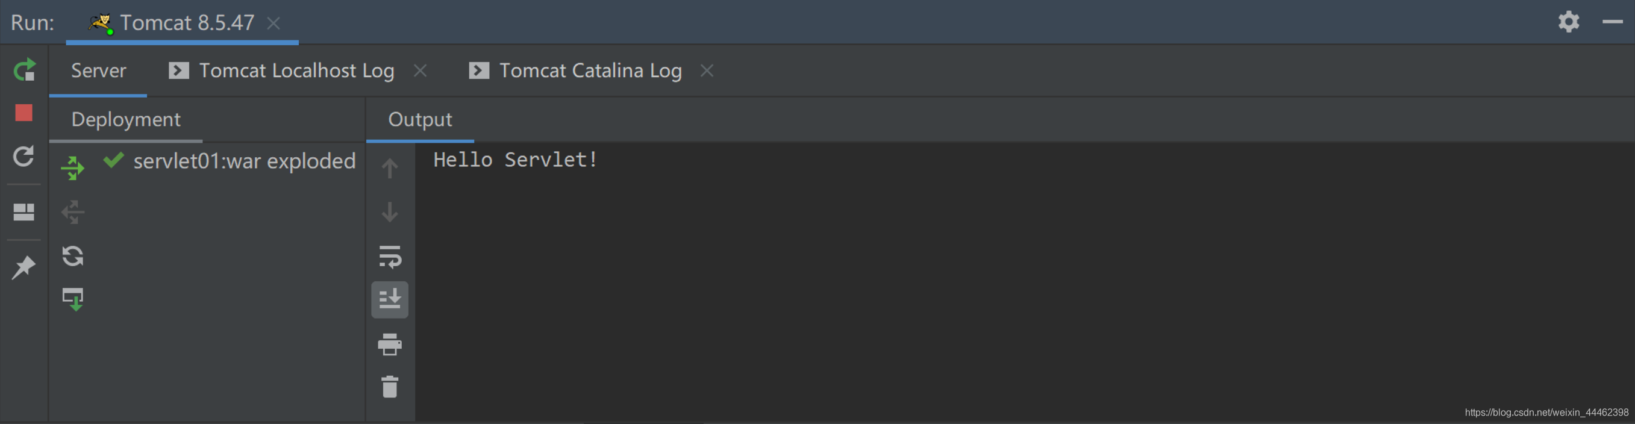This screenshot has height=424, width=1635.
Task: Refresh the deployment status icon
Action: pyautogui.click(x=72, y=256)
